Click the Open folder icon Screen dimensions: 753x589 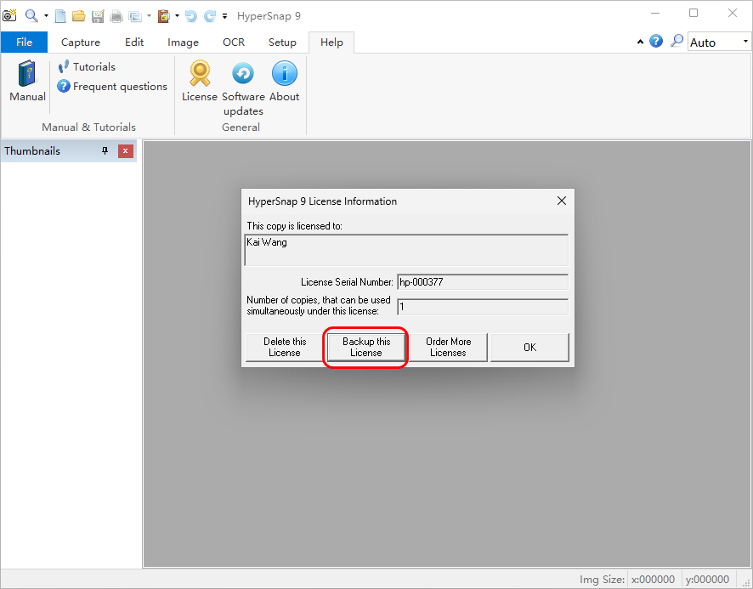[78, 16]
